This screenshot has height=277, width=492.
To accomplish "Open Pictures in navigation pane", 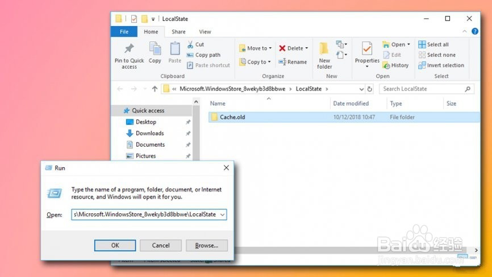I will (145, 156).
